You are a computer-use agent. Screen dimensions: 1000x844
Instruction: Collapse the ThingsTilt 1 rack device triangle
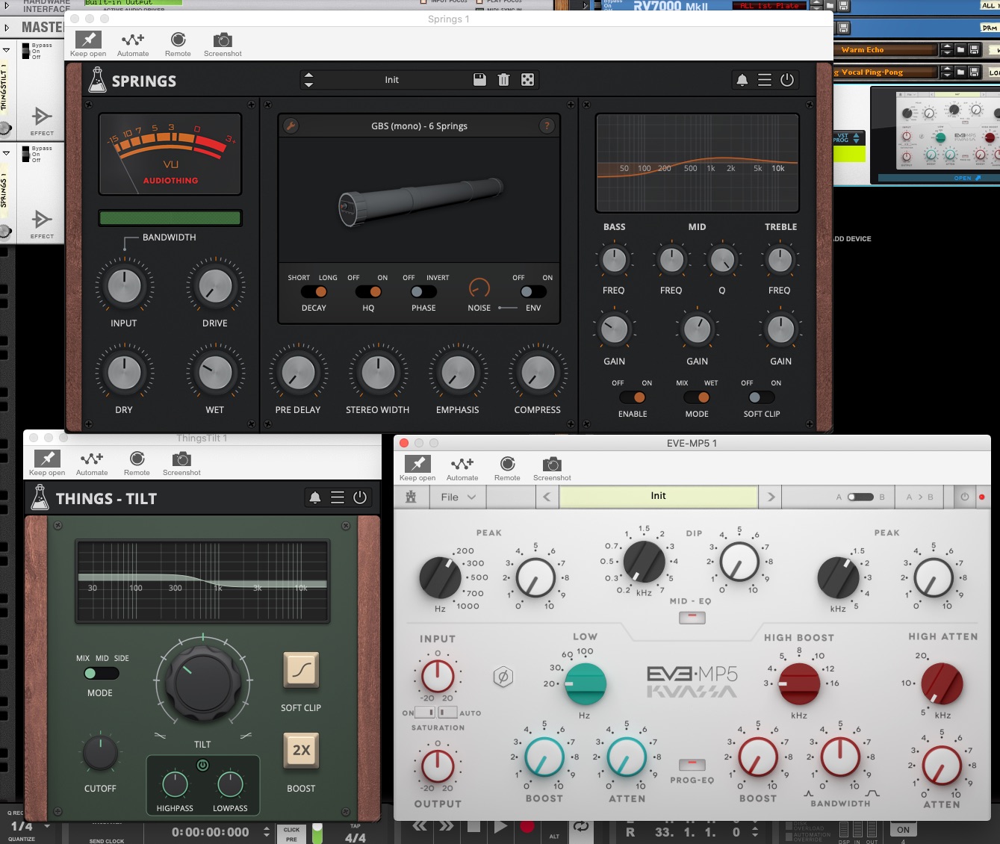(x=7, y=50)
